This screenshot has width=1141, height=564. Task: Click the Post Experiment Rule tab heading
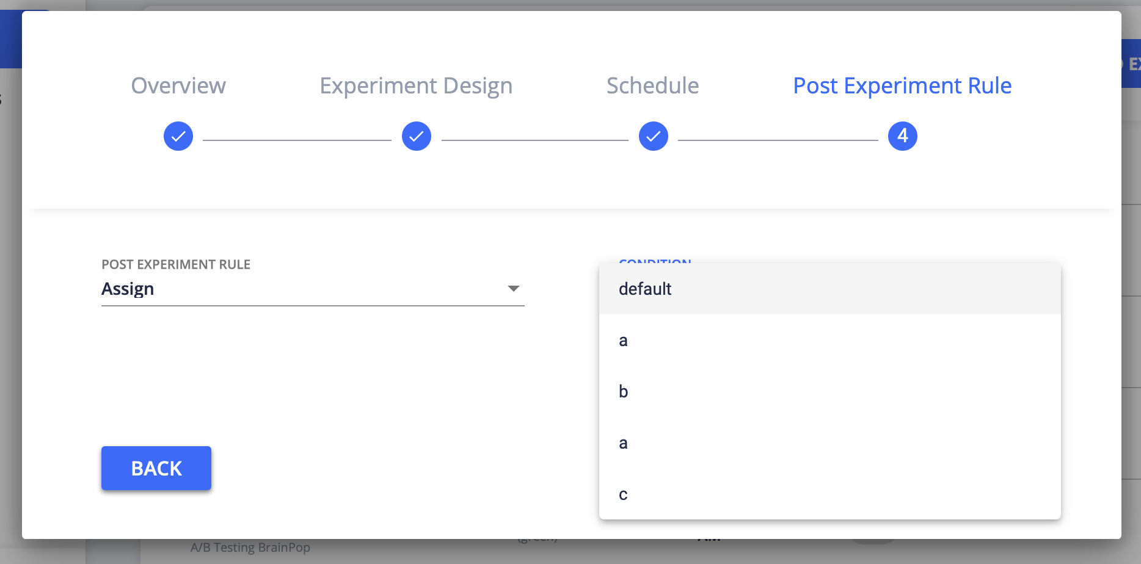pos(902,85)
